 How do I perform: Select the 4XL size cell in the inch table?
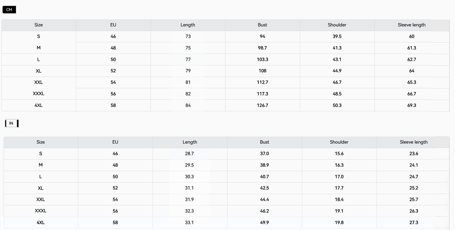41,222
